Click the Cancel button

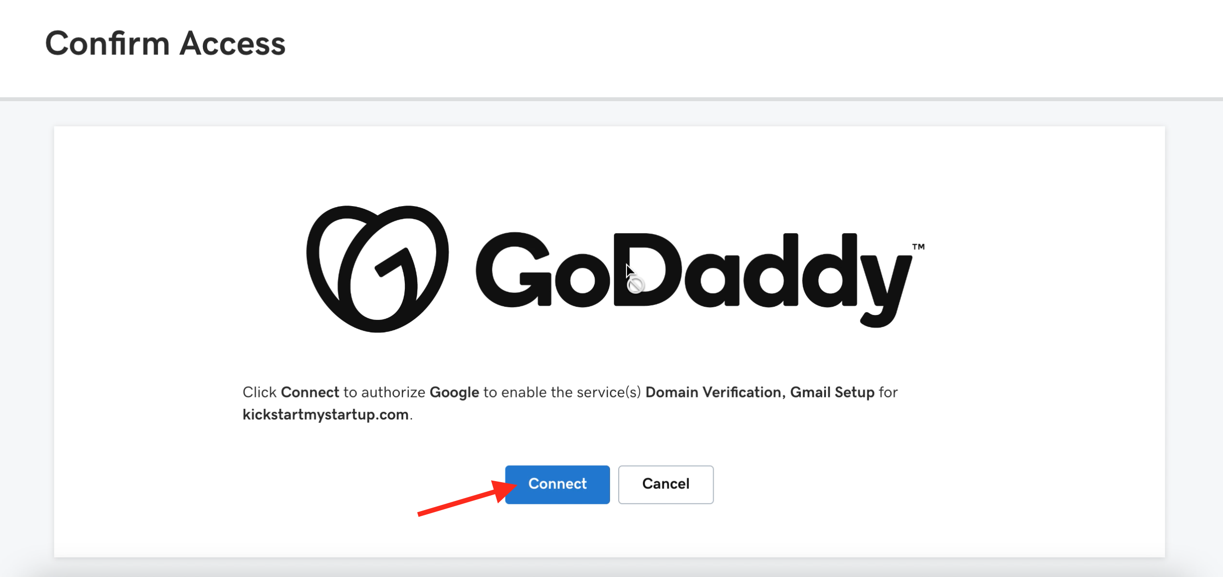point(665,484)
